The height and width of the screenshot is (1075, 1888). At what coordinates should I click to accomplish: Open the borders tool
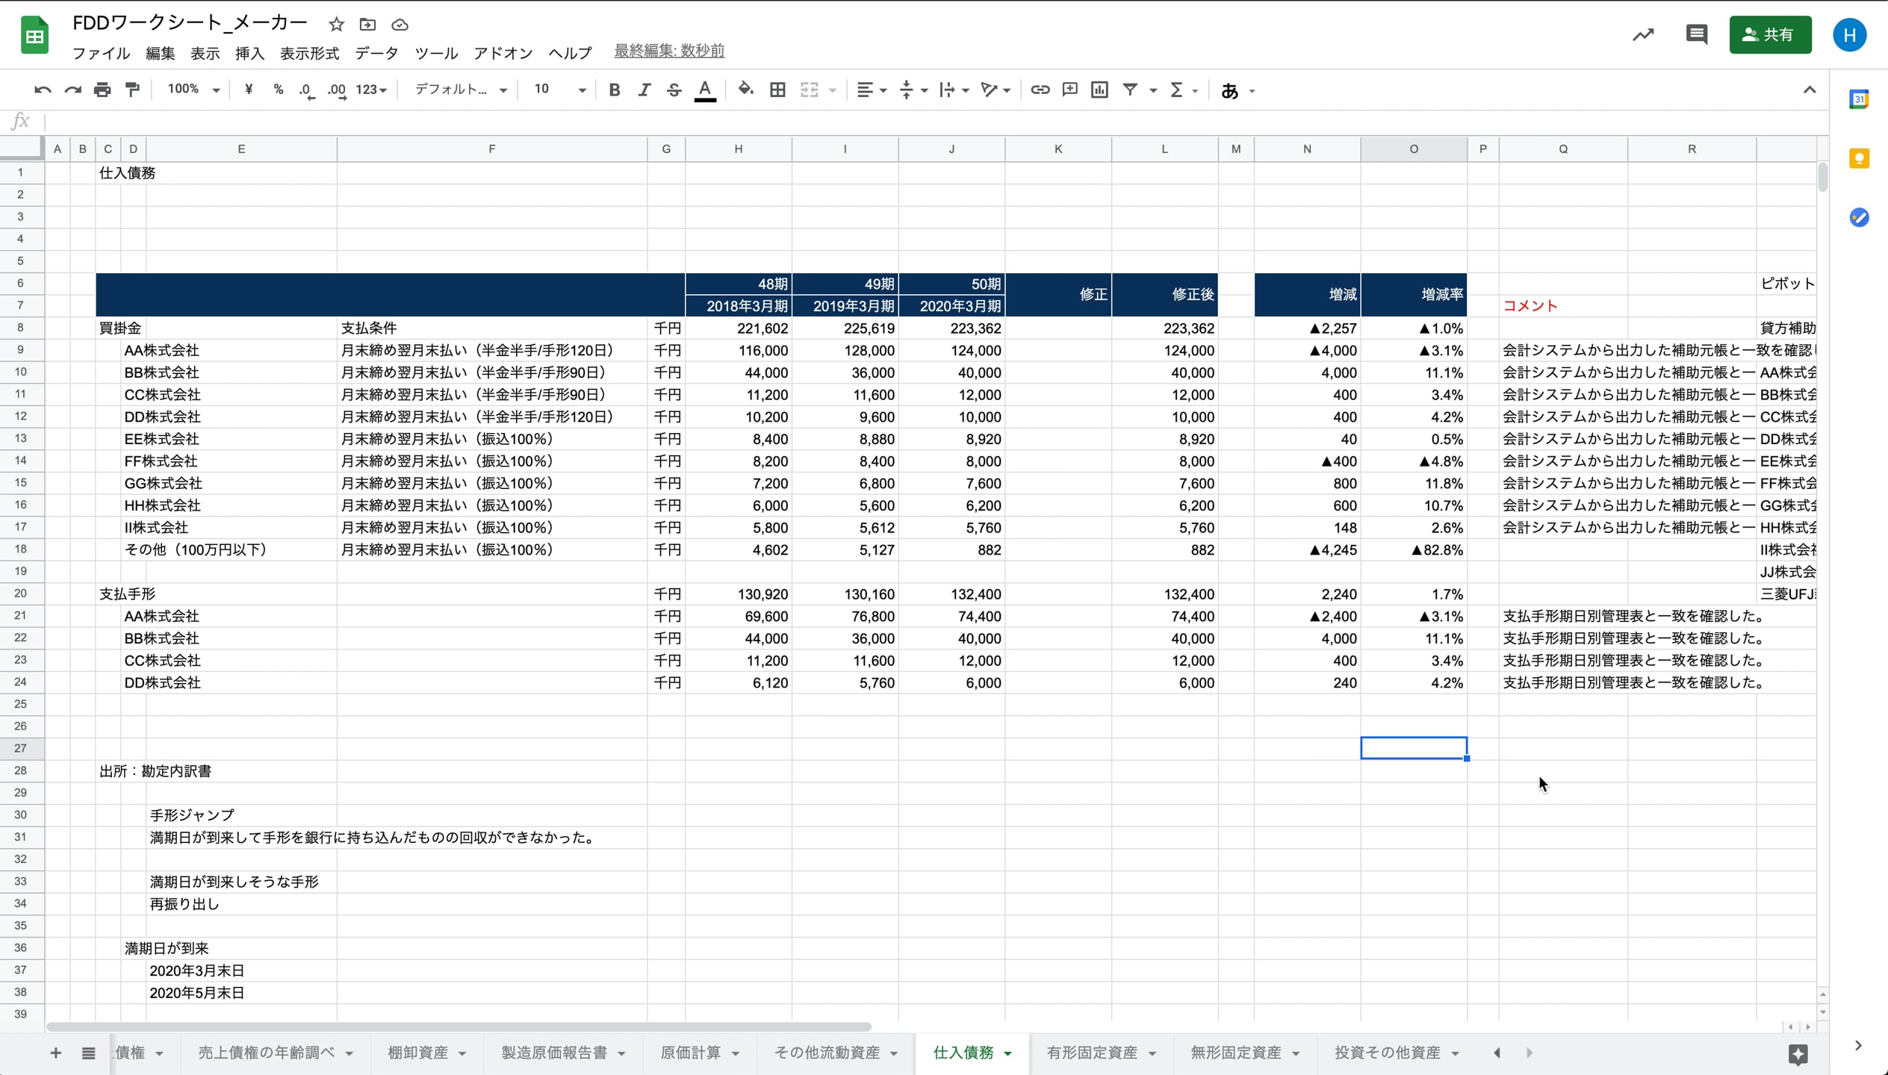pyautogui.click(x=777, y=90)
